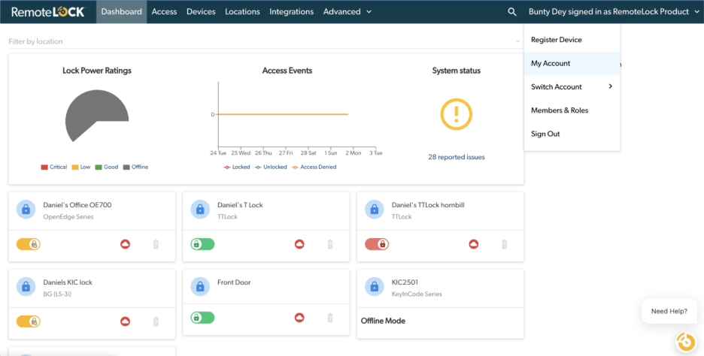Toggle lock switch on Daniel's Office OE700
The image size is (704, 356).
coord(29,244)
